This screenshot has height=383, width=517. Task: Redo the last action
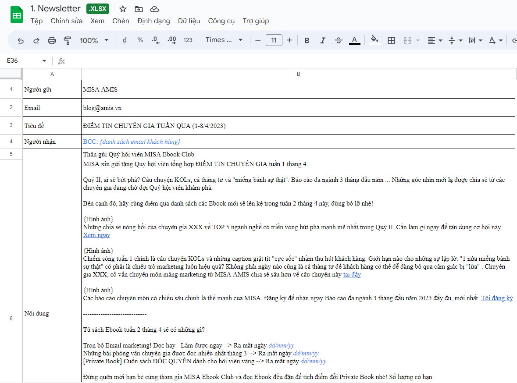[36, 41]
